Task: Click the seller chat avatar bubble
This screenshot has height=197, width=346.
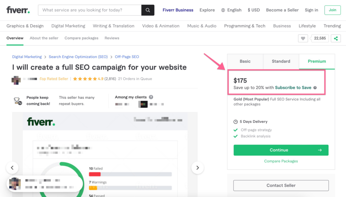Action: click(15, 183)
